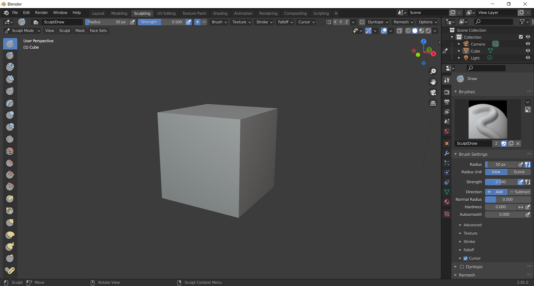Click the SculptDraw brush preview thumbnail

(488, 119)
